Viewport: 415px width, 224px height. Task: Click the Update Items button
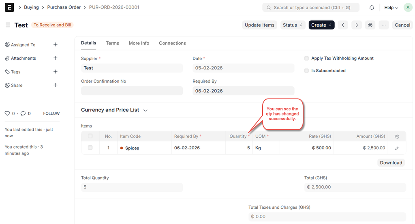[259, 25]
